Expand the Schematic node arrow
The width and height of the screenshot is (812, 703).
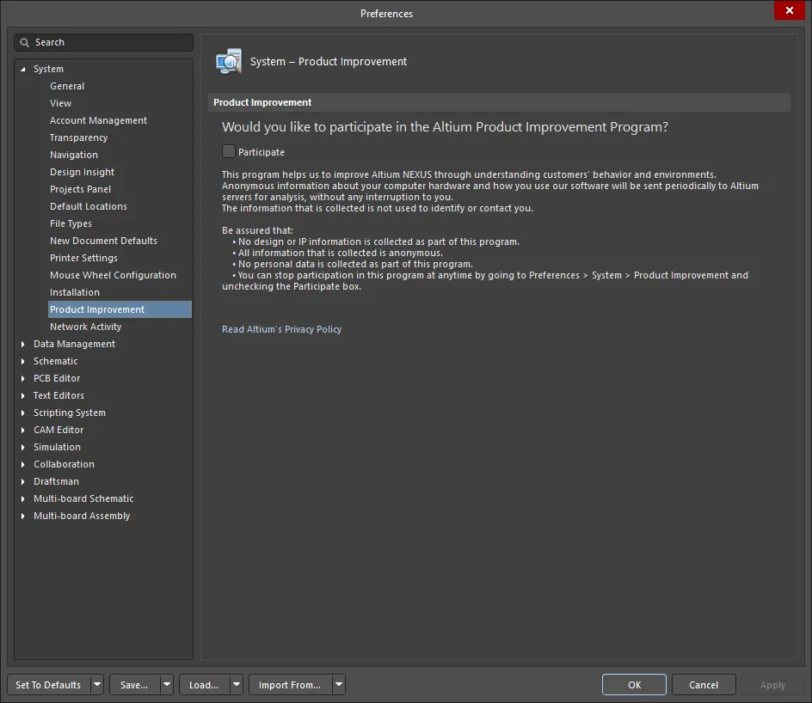[22, 361]
